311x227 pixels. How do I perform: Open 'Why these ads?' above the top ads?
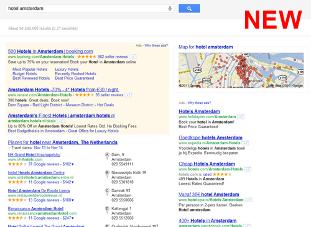156,45
